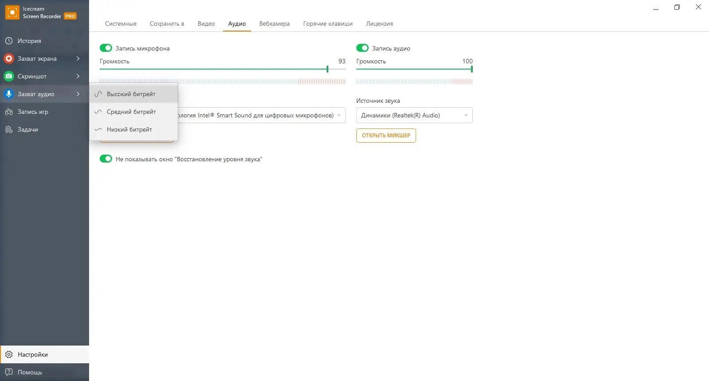Go to the Видео tab
Image resolution: width=709 pixels, height=381 pixels.
[206, 23]
